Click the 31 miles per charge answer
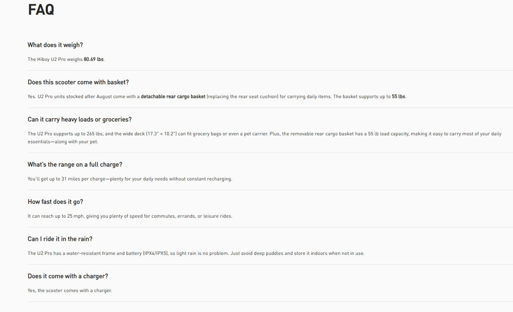Viewport: 513px width, 312px height. click(130, 179)
